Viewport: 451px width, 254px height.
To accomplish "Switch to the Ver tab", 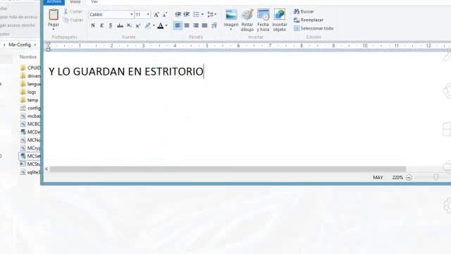I will (x=94, y=2).
